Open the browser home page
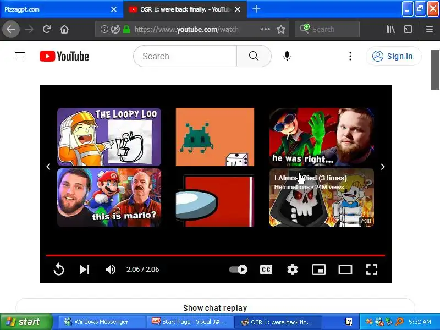This screenshot has width=440, height=330. pos(64,29)
